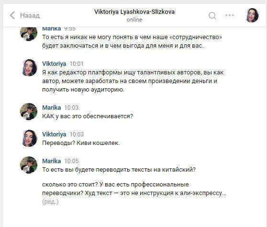Select the message 'Переводы? Киви кошелек.'
The width and height of the screenshot is (267, 227).
pyautogui.click(x=81, y=143)
